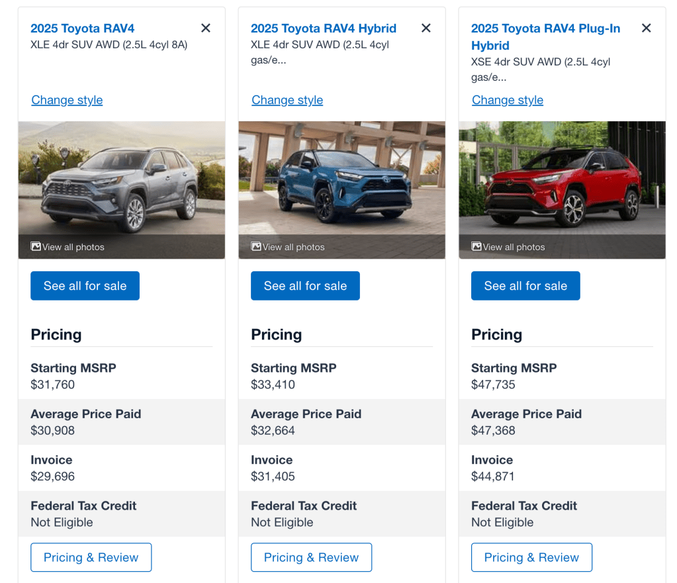Viewport: 677px width, 583px height.
Task: Open Pricing & Review for Plug-In Hybrid
Action: [531, 557]
